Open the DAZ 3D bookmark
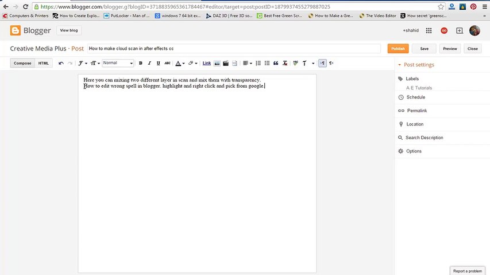The image size is (490, 275). (229, 15)
